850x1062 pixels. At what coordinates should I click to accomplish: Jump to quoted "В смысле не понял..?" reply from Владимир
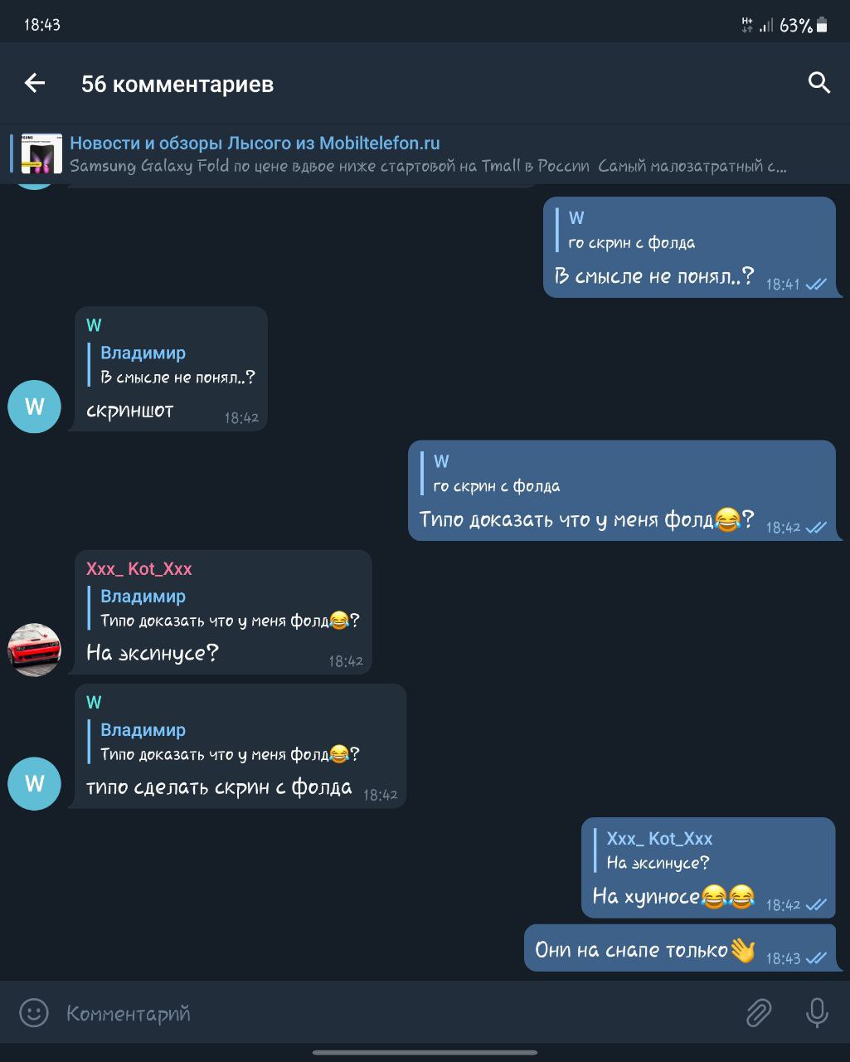[x=172, y=365]
